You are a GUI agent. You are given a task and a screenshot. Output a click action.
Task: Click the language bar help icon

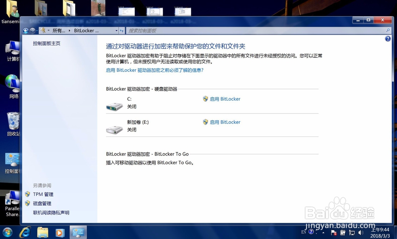pos(311,232)
